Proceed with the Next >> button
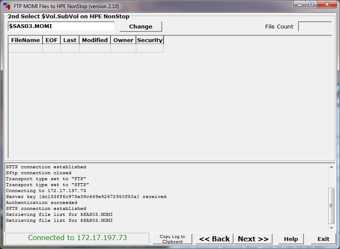 [253, 239]
